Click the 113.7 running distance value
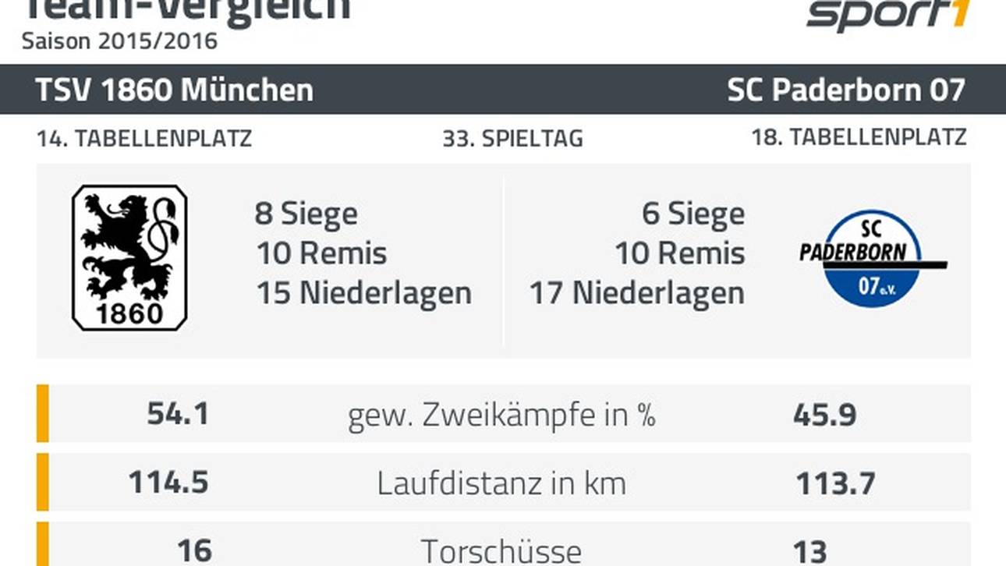1006x566 pixels. pyautogui.click(x=835, y=483)
